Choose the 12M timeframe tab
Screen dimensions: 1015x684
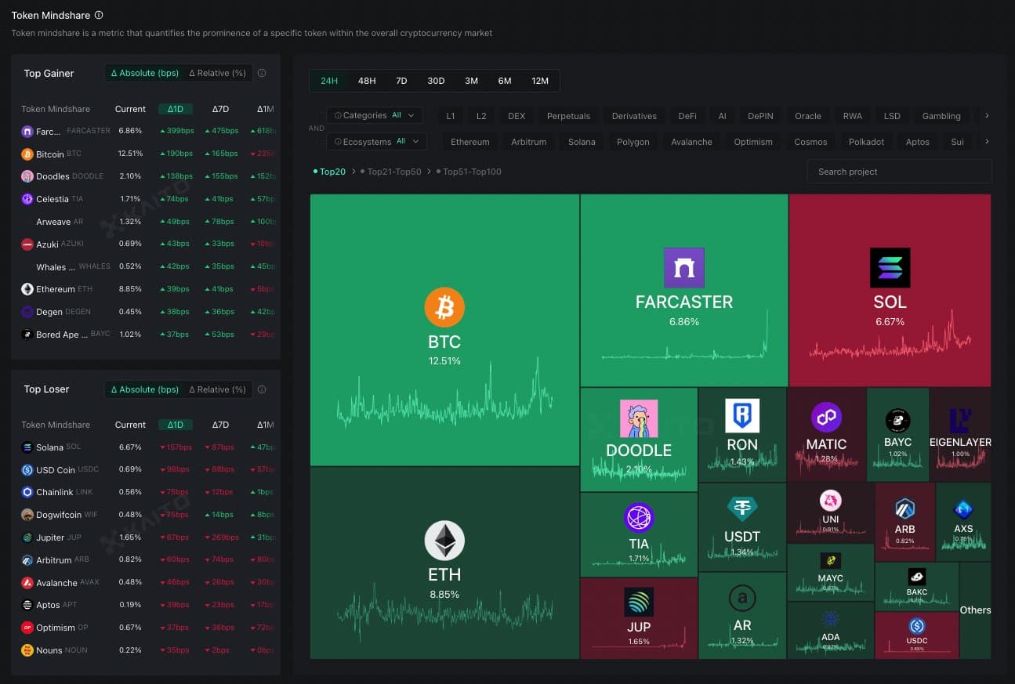click(540, 81)
